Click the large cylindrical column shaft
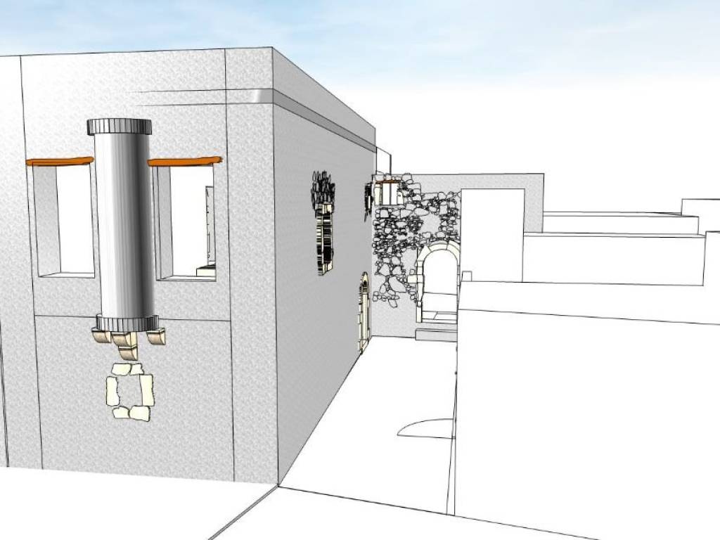720x540 pixels. click(x=124, y=225)
